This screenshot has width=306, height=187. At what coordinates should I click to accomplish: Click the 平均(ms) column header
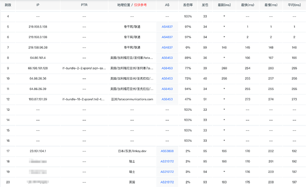click(294, 5)
